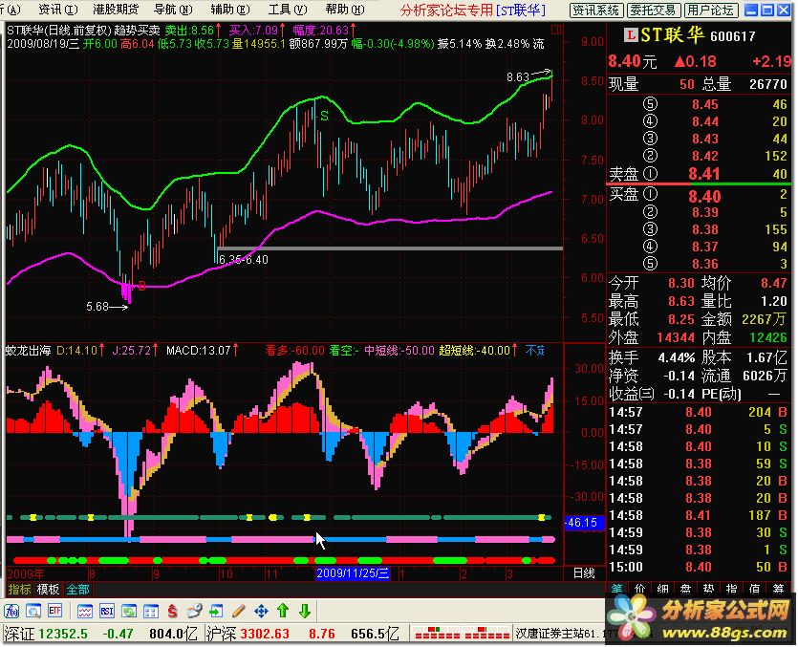Click the 买盘① price 8.40
This screenshot has height=647, width=798.
coord(705,197)
